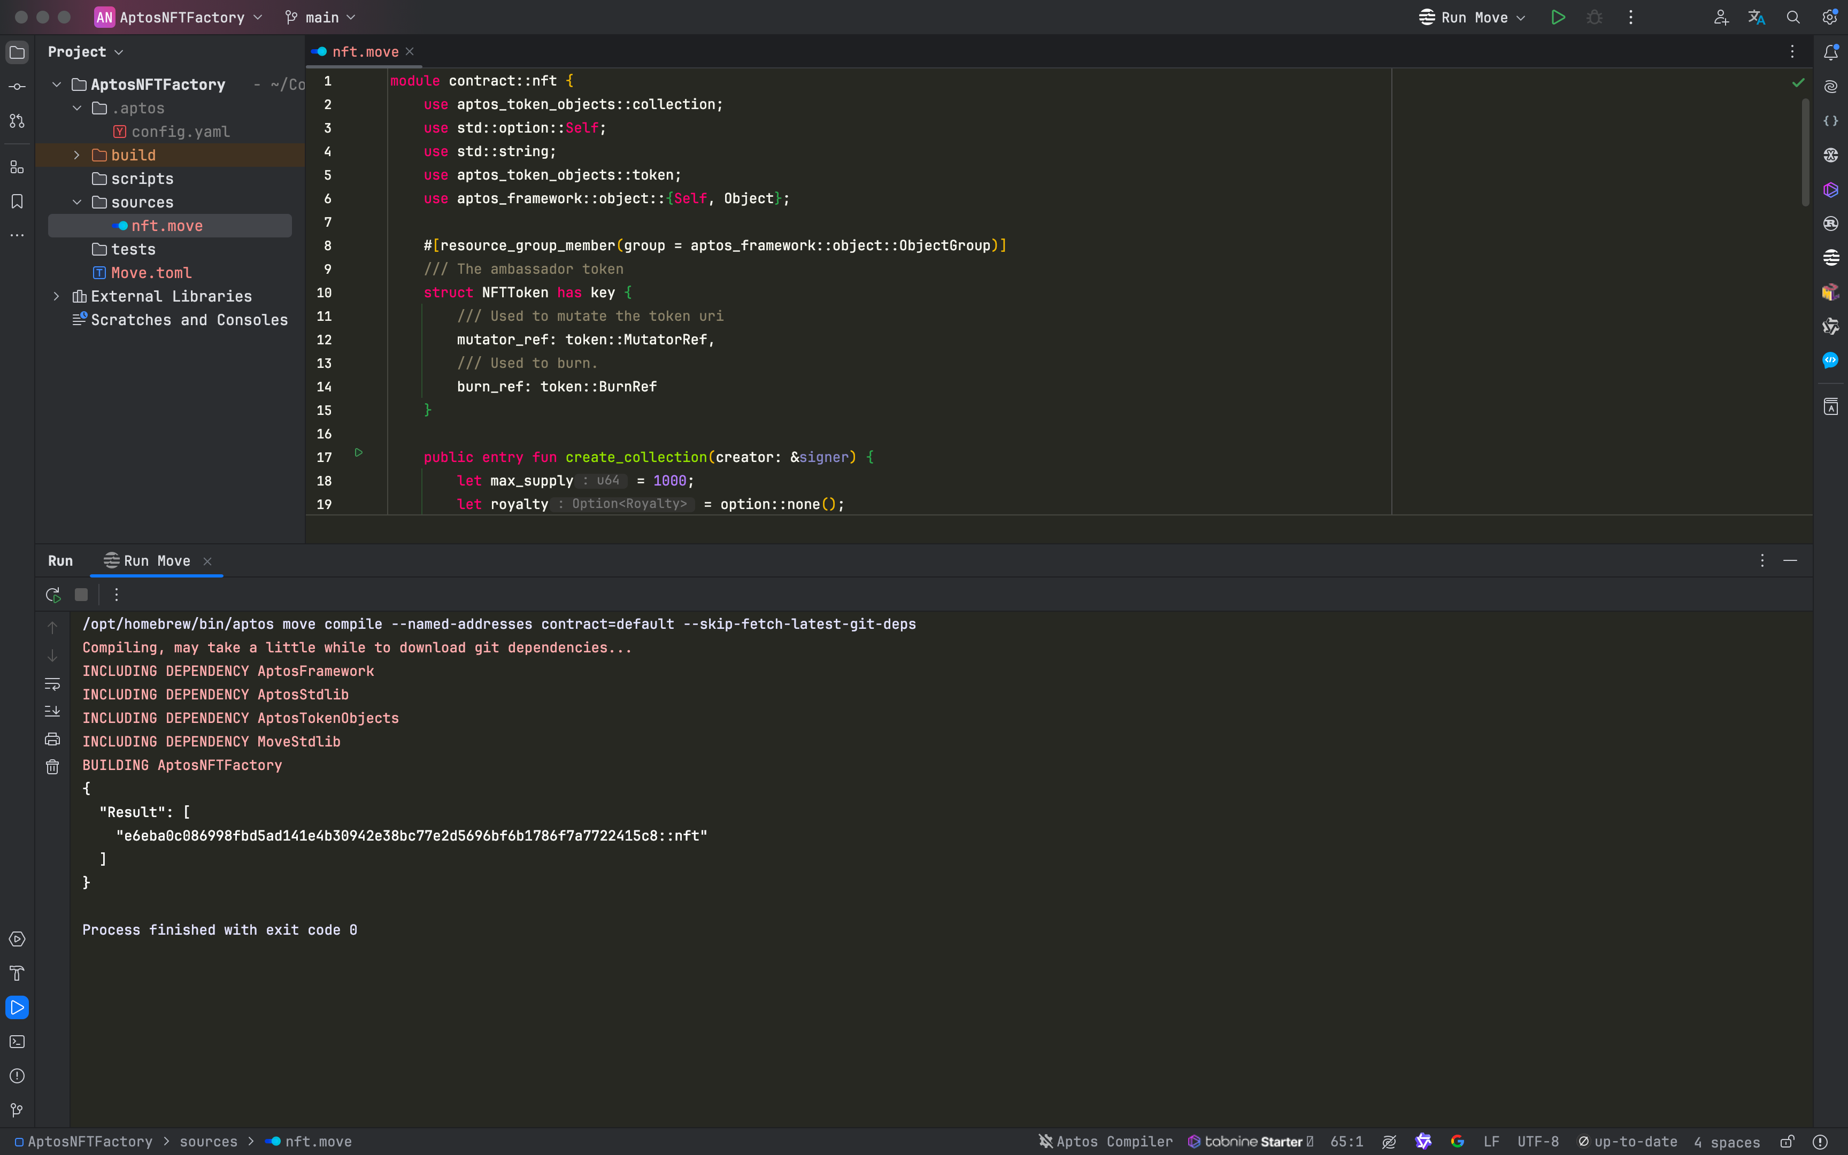Select the tests folder
Viewport: 1848px width, 1155px height.
tap(123, 249)
